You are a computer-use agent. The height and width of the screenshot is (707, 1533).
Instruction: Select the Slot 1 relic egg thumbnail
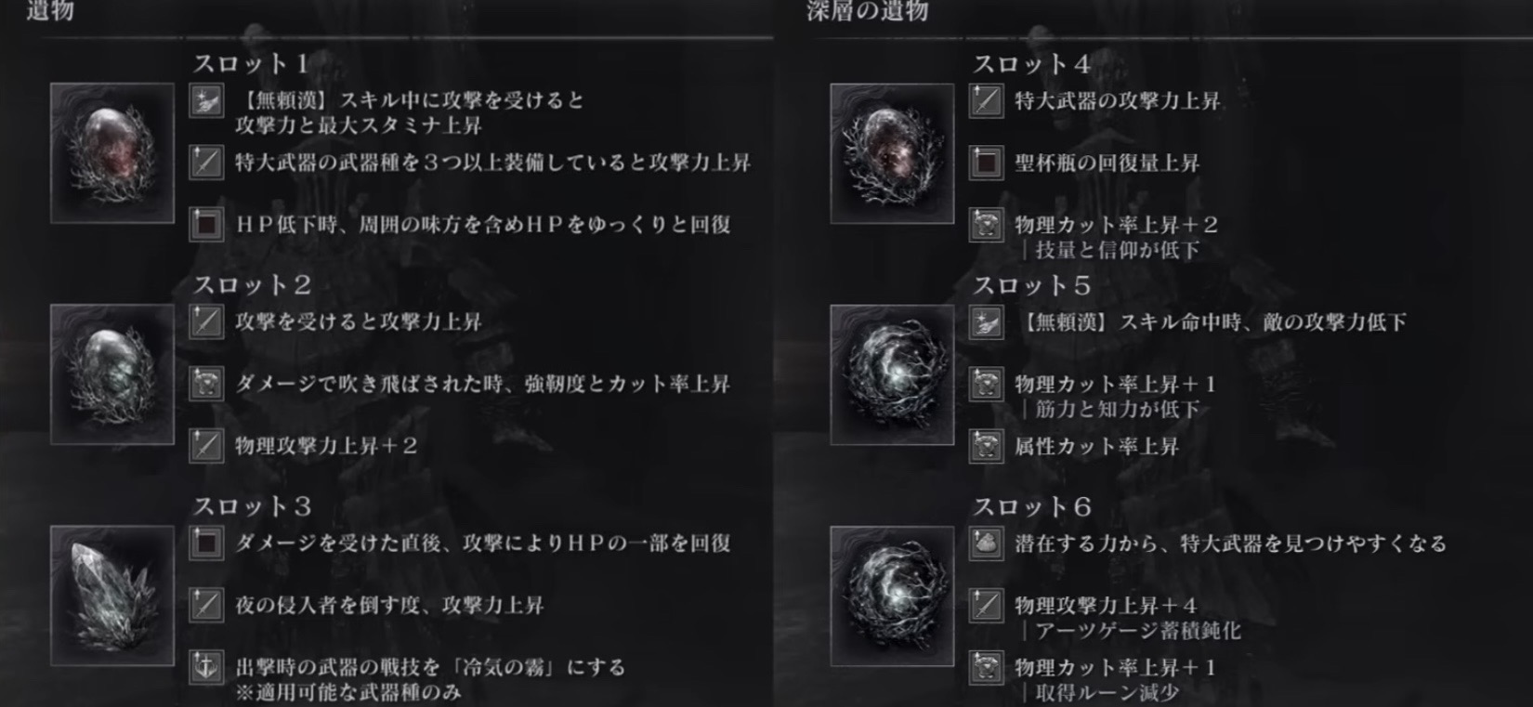pyautogui.click(x=112, y=153)
